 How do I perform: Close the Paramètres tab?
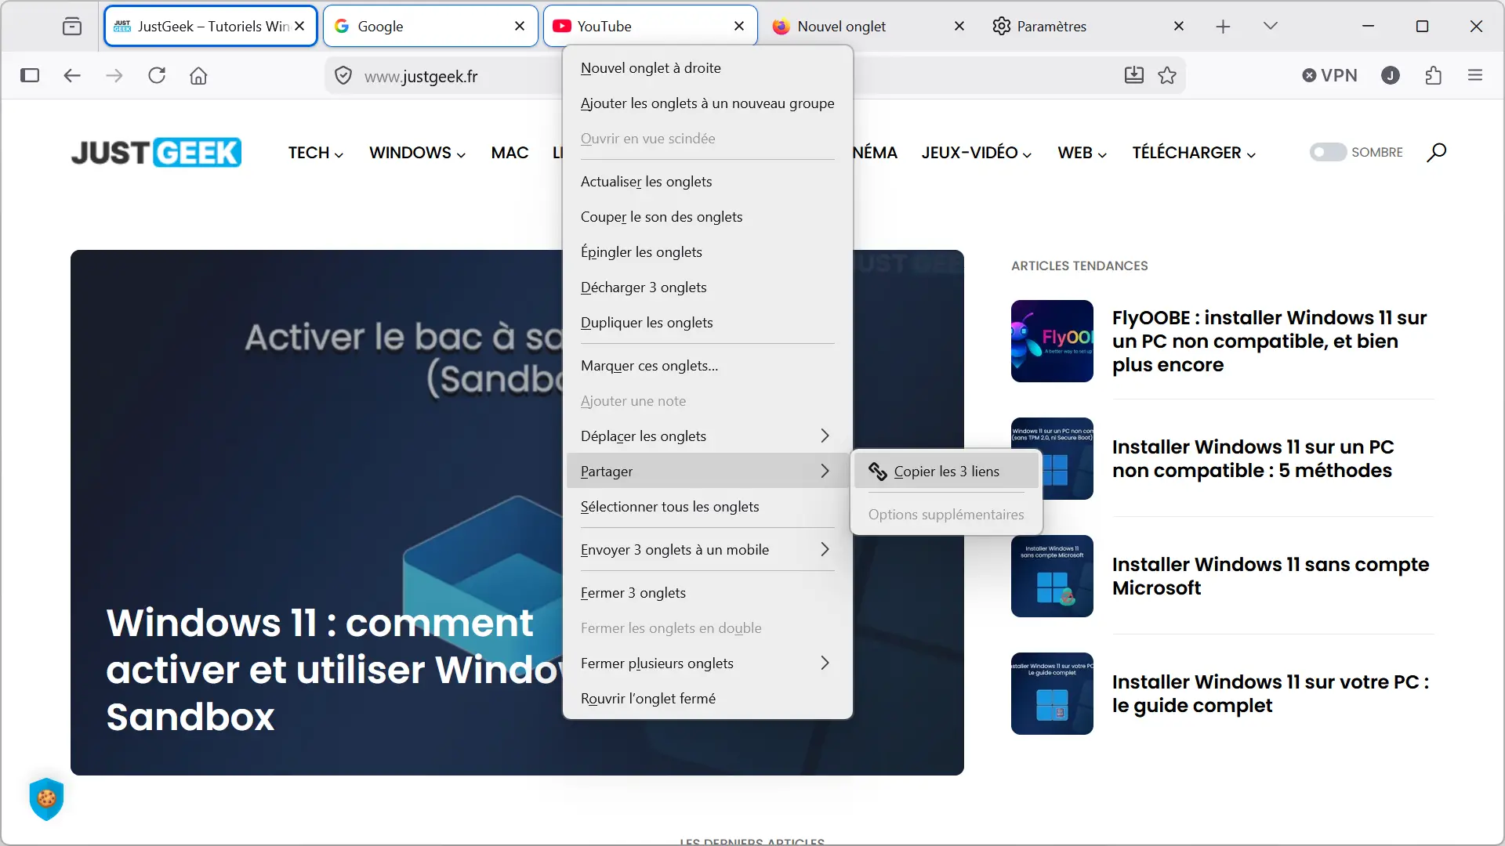tap(1179, 26)
